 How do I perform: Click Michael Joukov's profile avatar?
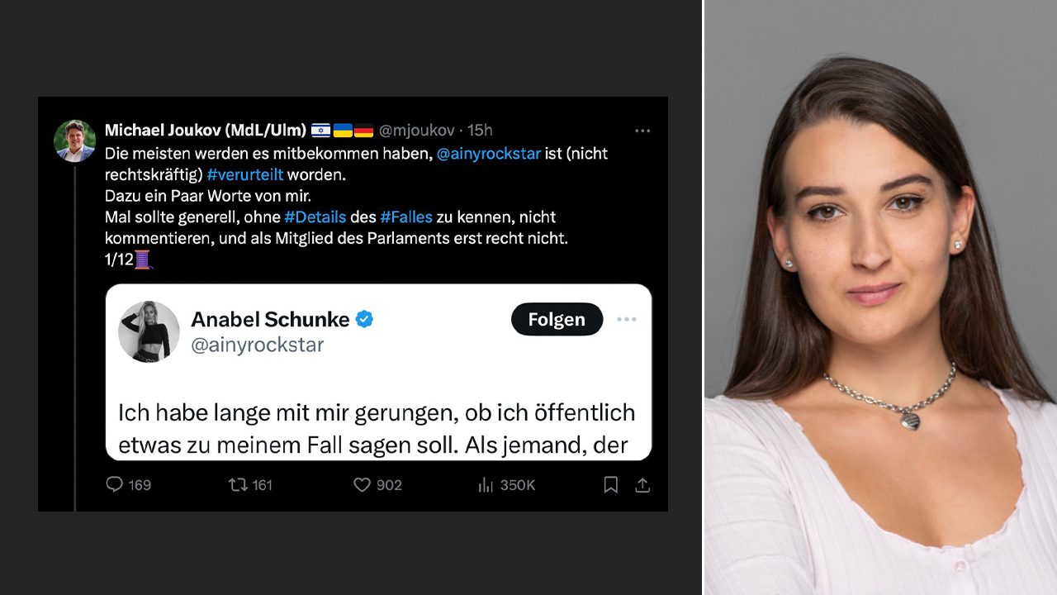[75, 140]
